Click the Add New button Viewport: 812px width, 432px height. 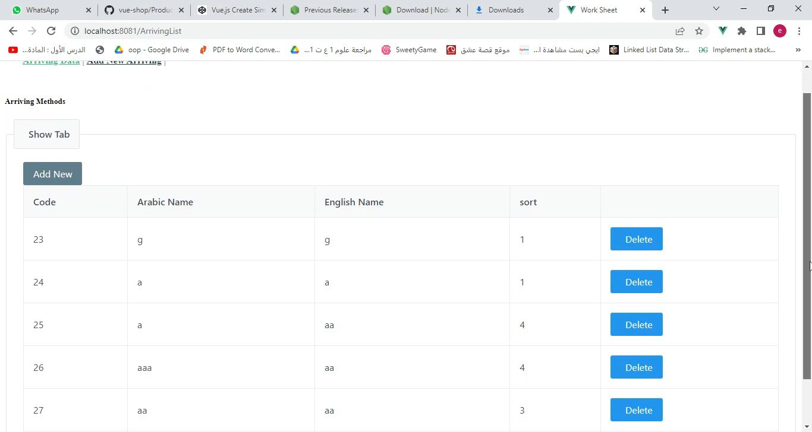52,173
